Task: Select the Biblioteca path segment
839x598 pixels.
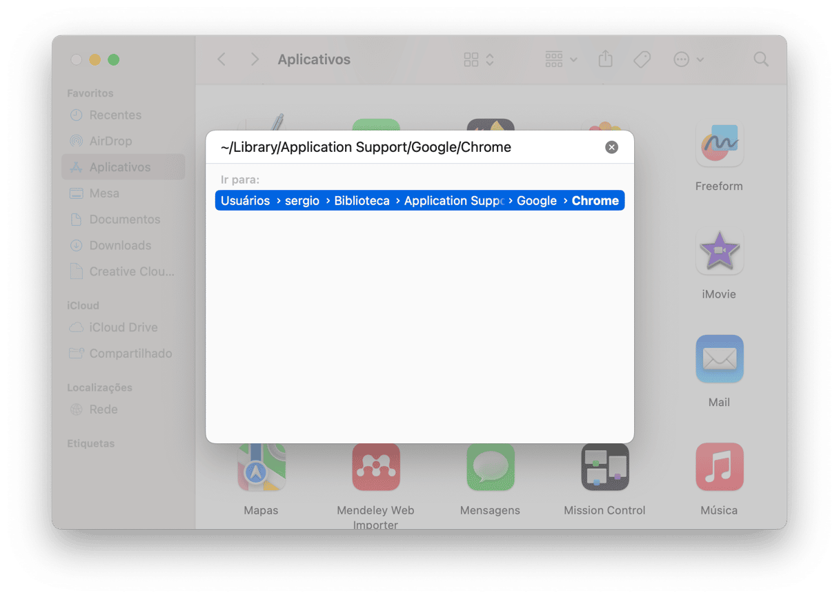Action: point(362,201)
